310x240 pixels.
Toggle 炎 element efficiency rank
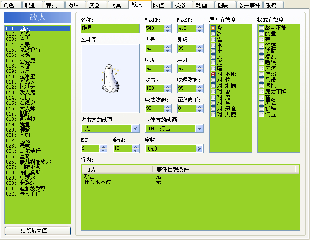[x=213, y=28]
